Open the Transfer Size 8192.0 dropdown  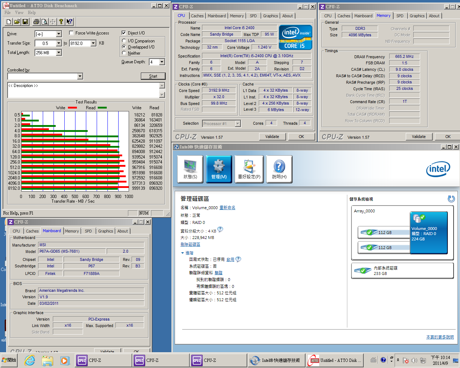click(x=93, y=43)
